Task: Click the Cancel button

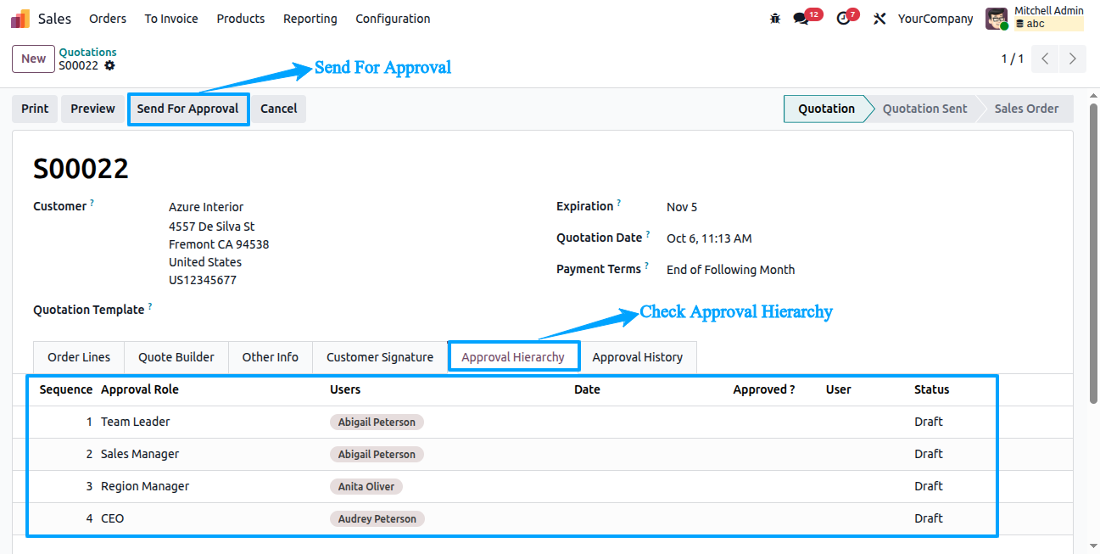Action: (x=279, y=109)
